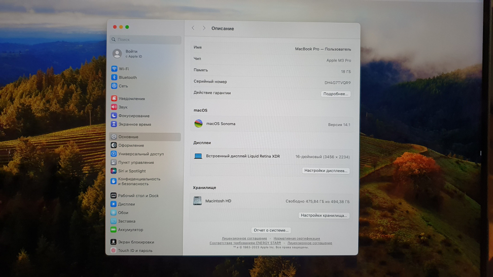
Task: Open Дисплеи sun icon in sidebar
Action: (x=113, y=204)
